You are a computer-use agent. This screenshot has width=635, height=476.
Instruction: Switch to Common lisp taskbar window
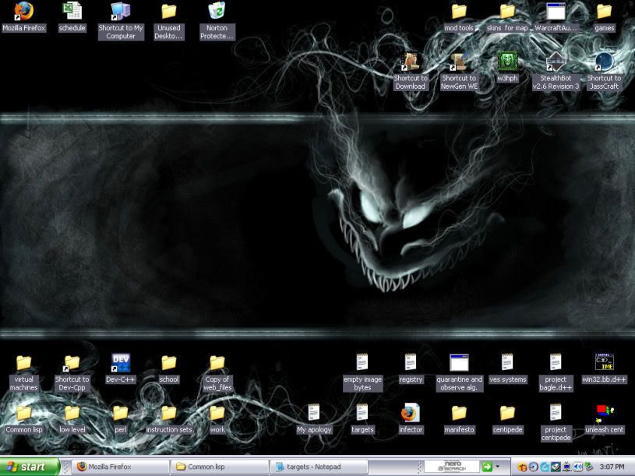point(219,467)
